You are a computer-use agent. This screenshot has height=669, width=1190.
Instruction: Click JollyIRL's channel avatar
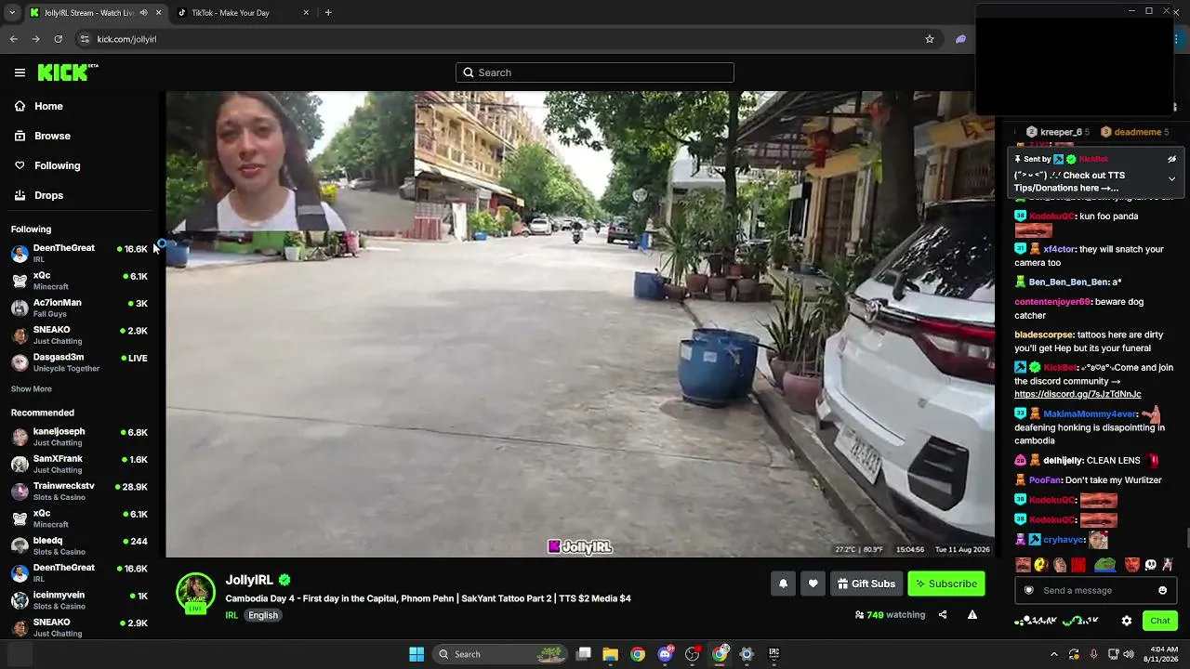click(x=195, y=594)
